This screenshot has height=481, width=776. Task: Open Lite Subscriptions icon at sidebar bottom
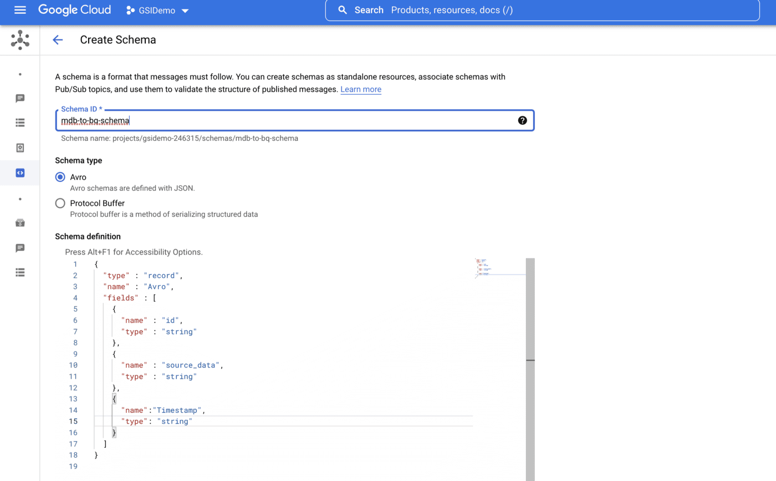[20, 273]
